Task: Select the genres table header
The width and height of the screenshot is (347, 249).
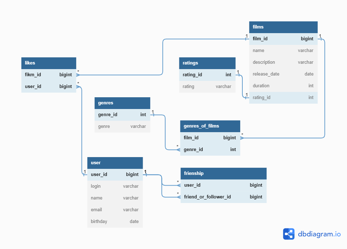Action: [x=122, y=103]
